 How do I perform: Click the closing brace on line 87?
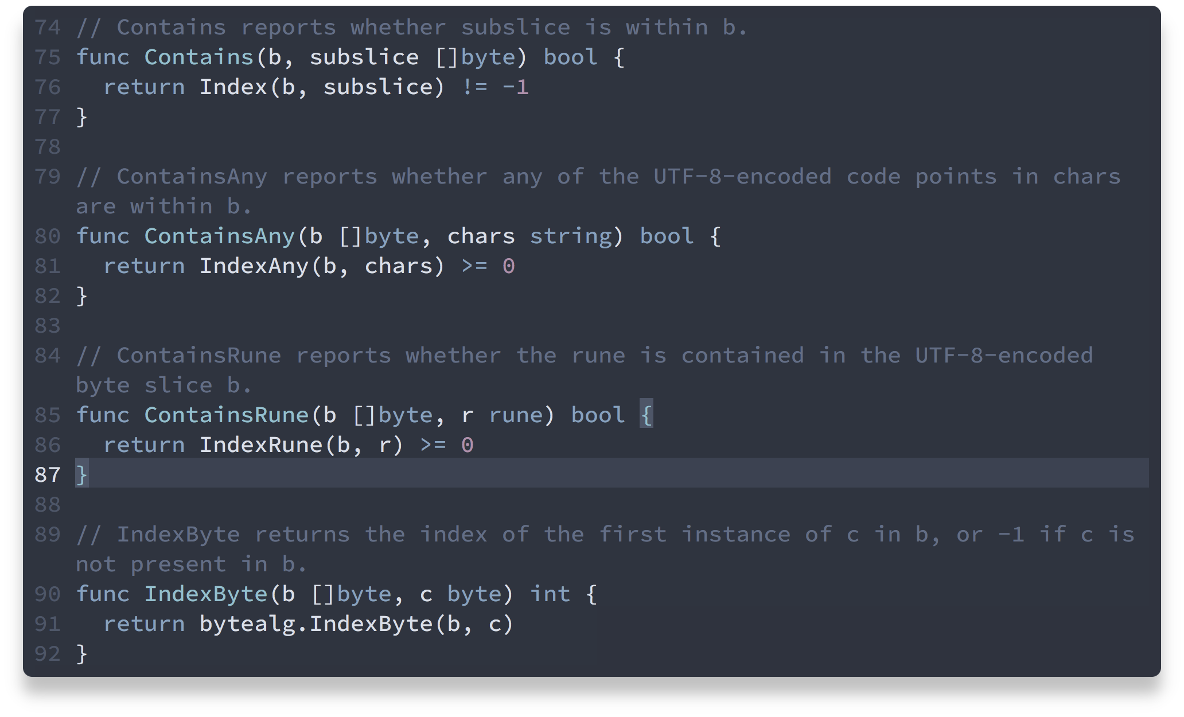[x=81, y=474]
